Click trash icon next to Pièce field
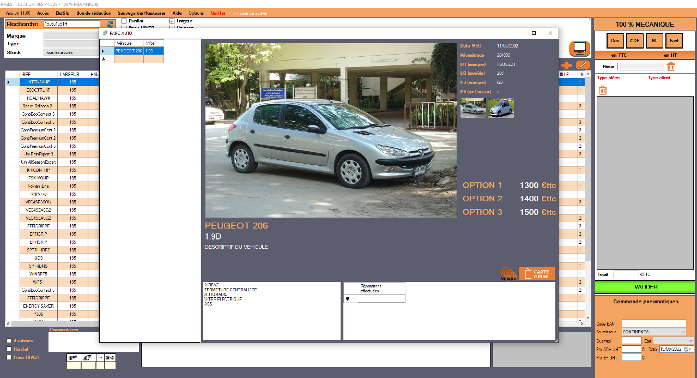The image size is (697, 378). [x=671, y=67]
